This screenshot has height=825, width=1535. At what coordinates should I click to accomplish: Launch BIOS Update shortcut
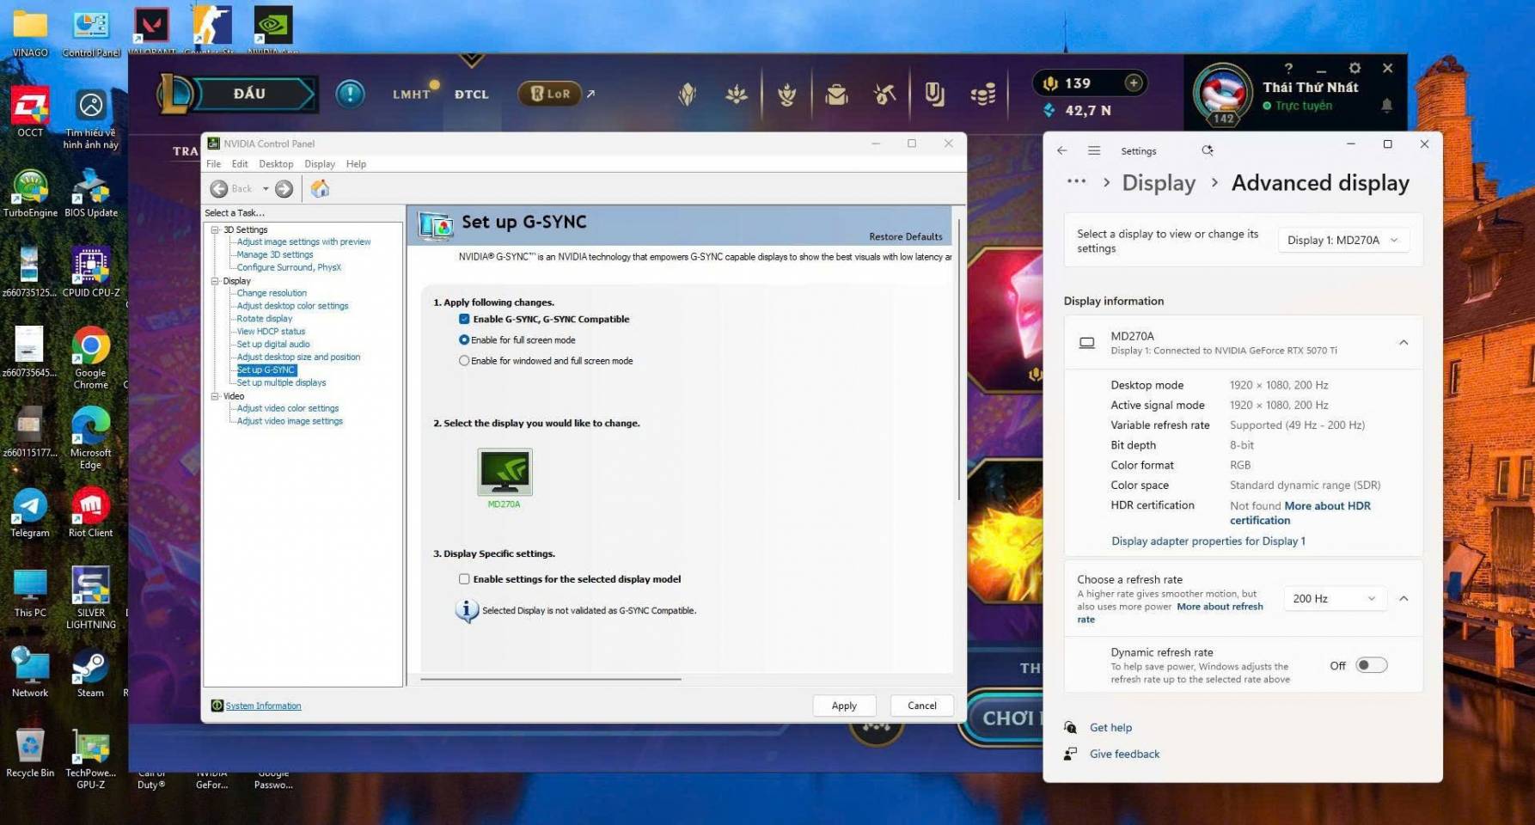pyautogui.click(x=91, y=192)
